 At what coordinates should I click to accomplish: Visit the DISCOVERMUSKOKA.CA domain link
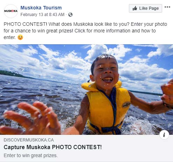point(29,140)
